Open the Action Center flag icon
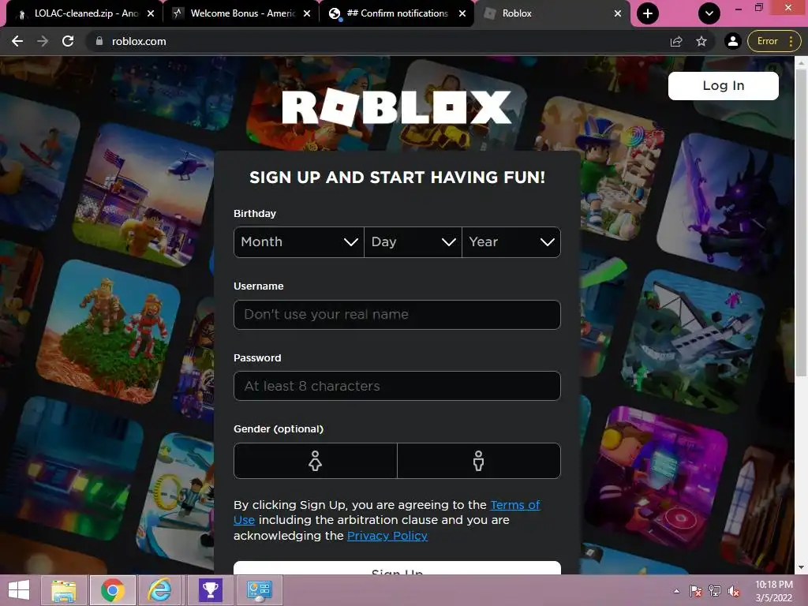The image size is (808, 606). (x=696, y=591)
